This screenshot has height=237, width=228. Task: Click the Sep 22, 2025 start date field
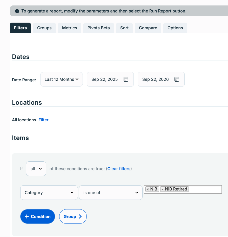click(x=110, y=79)
